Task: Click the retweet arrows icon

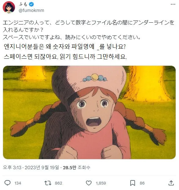Action: coord(48,183)
